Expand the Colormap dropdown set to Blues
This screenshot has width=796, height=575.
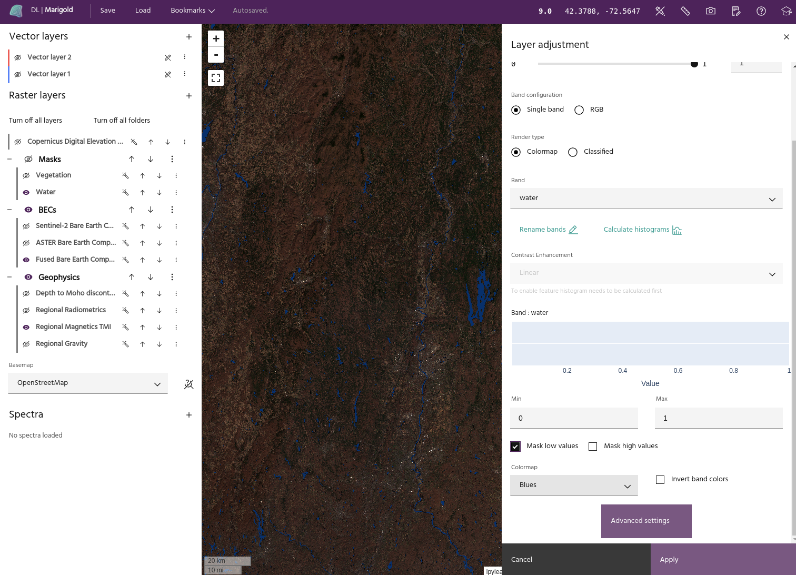[574, 485]
